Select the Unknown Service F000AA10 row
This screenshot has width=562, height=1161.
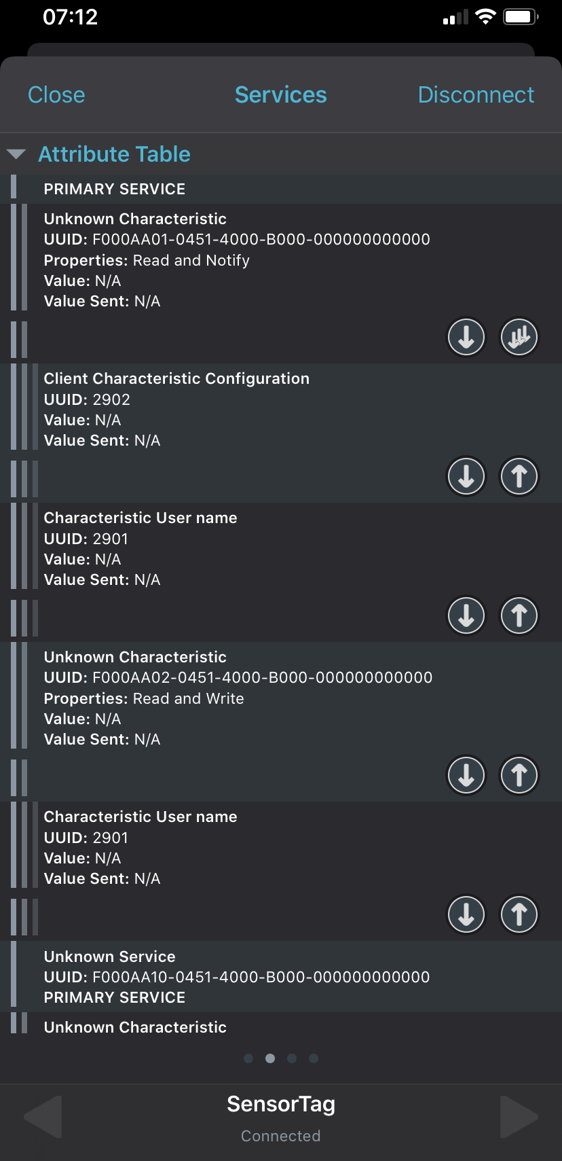(x=236, y=976)
